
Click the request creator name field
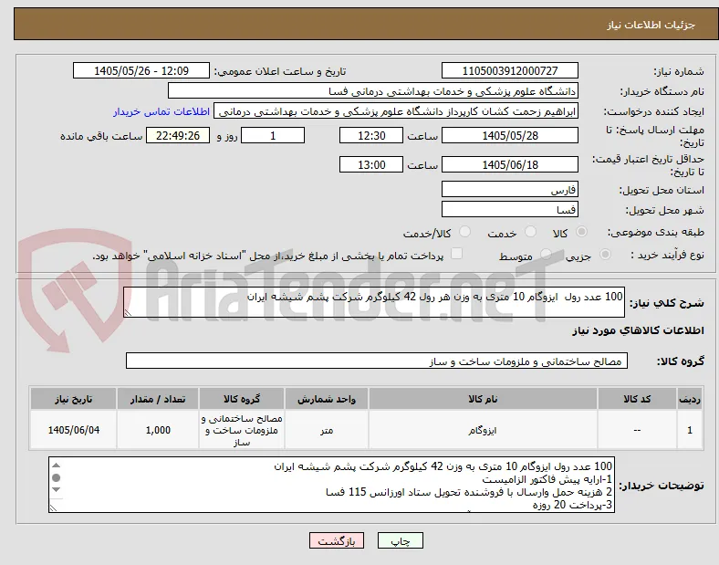tap(396, 111)
